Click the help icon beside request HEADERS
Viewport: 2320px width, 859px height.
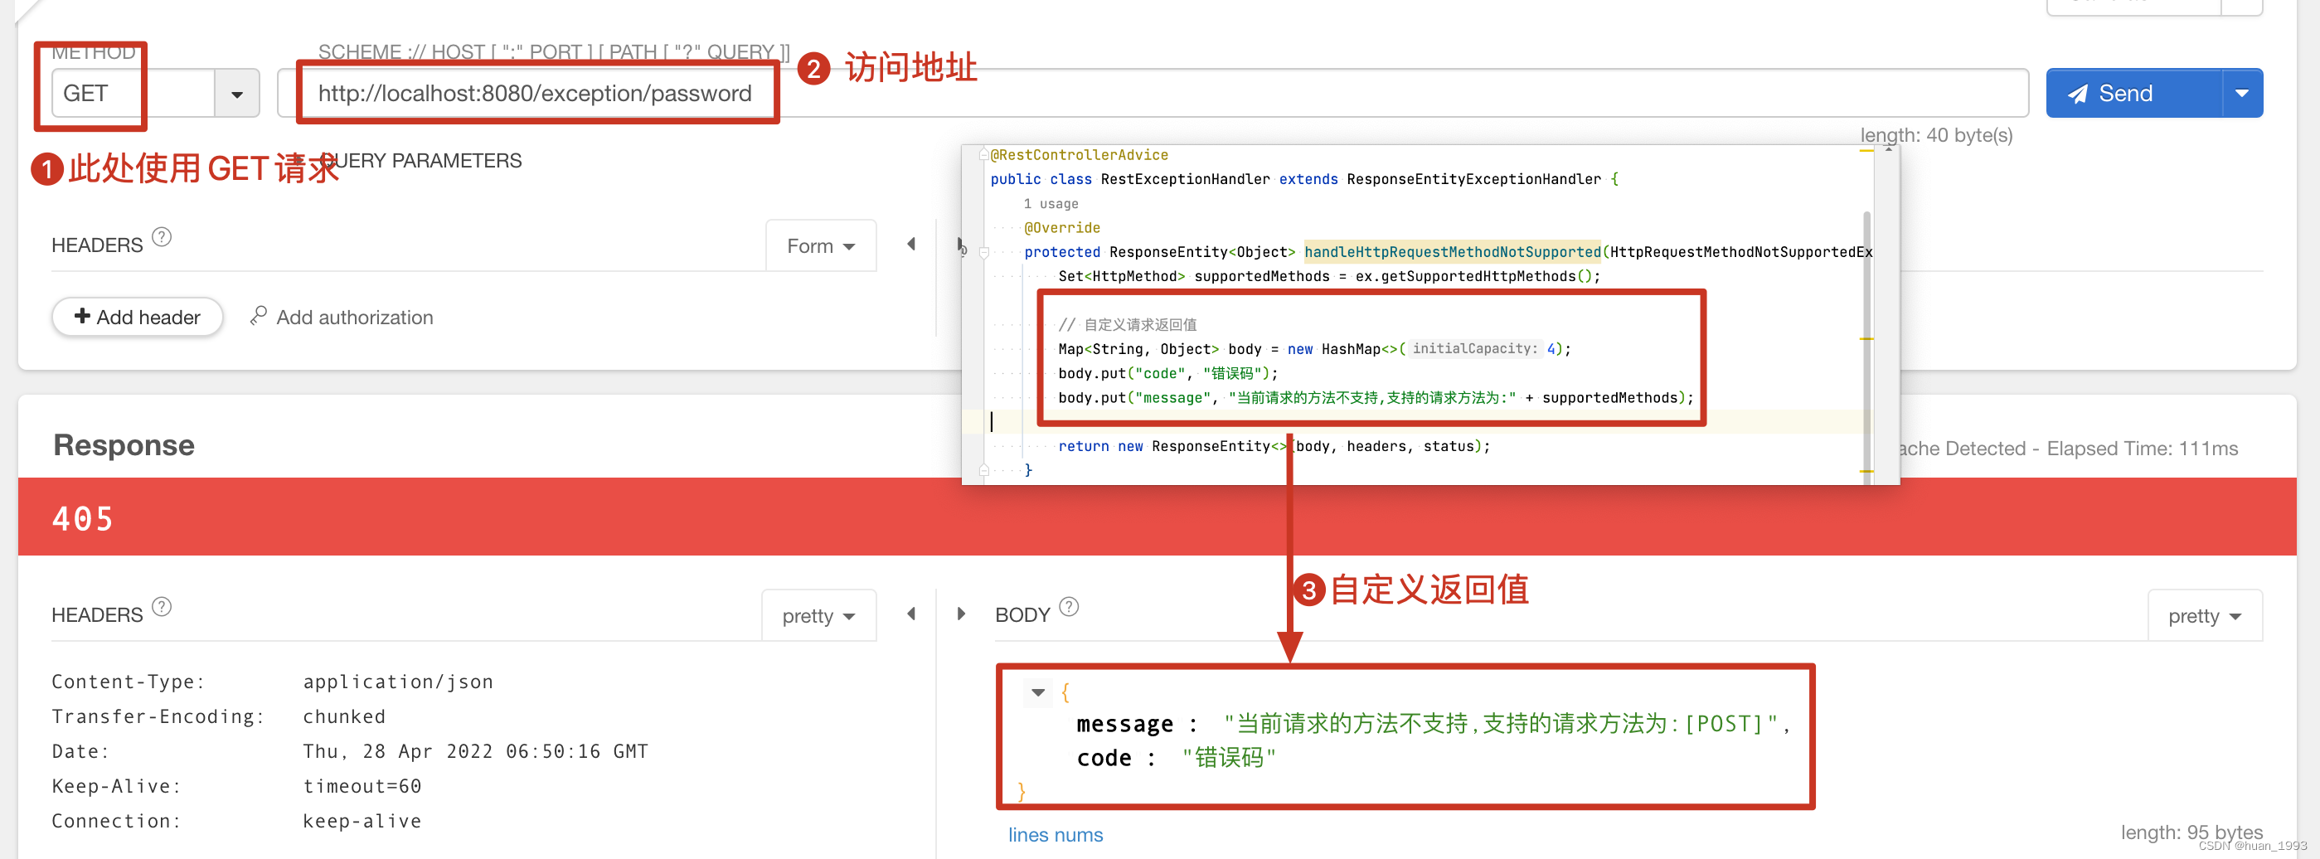161,238
